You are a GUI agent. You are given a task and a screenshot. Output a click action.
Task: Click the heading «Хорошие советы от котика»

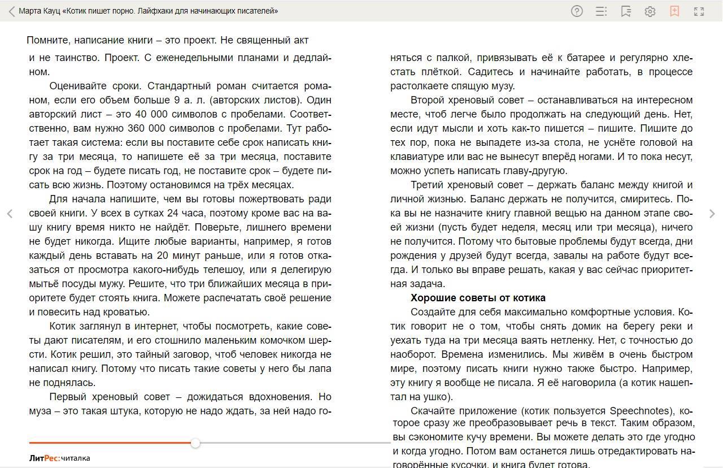tap(478, 298)
